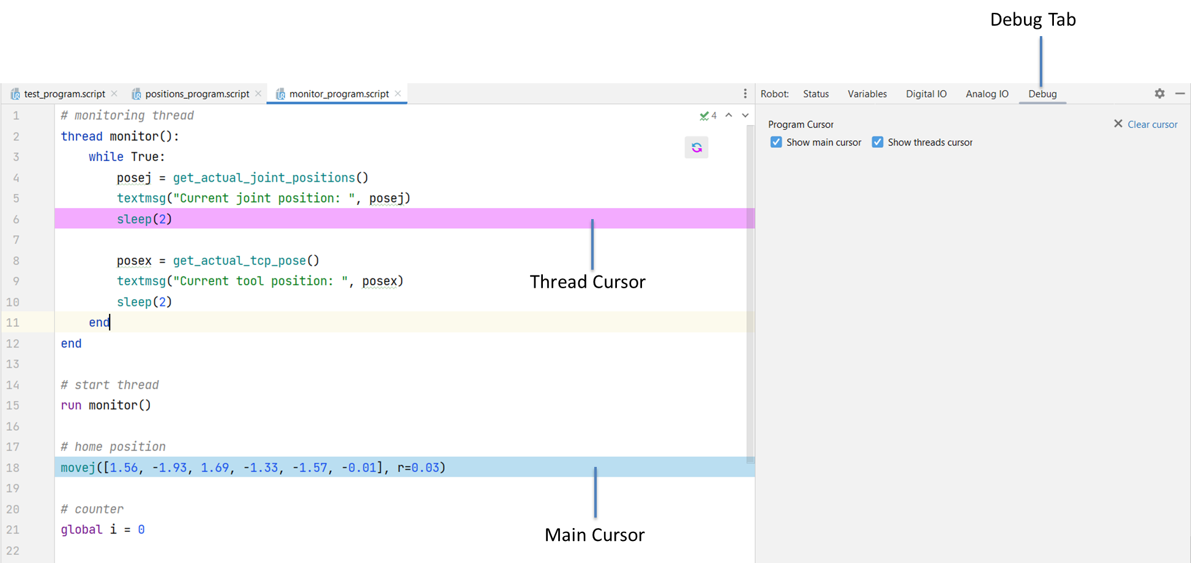
Task: Jump to next highlighted error arrow
Action: 745,115
